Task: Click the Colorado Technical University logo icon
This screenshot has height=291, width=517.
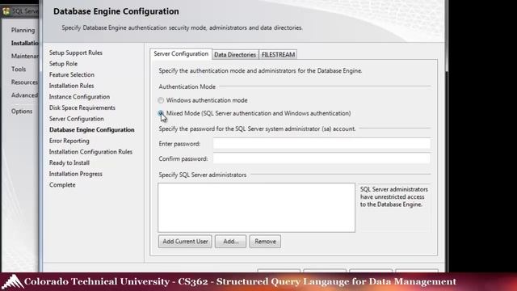Action: click(13, 282)
